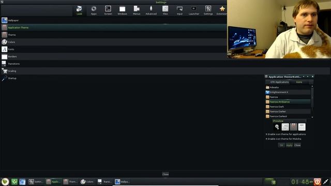
Task: Click the theme preview icon with brown suit
Action: [x=293, y=127]
